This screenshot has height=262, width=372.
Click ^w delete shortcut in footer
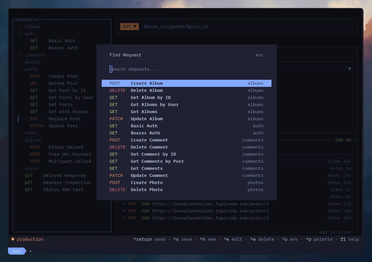pos(262,239)
